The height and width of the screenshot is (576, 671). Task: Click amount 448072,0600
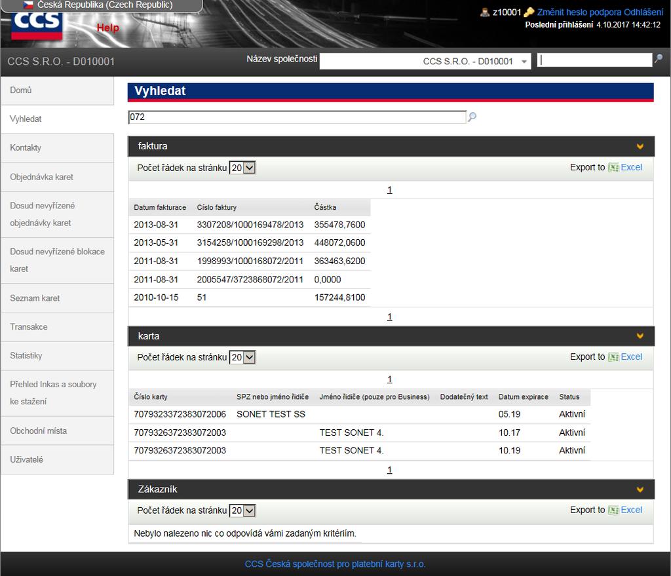[x=340, y=243]
